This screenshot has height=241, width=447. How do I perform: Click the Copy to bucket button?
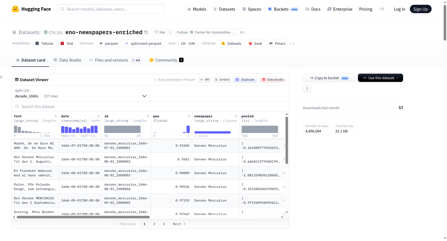(329, 78)
